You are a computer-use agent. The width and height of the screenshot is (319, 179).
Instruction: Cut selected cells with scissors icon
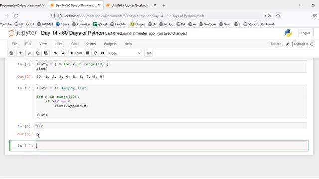click(x=29, y=53)
